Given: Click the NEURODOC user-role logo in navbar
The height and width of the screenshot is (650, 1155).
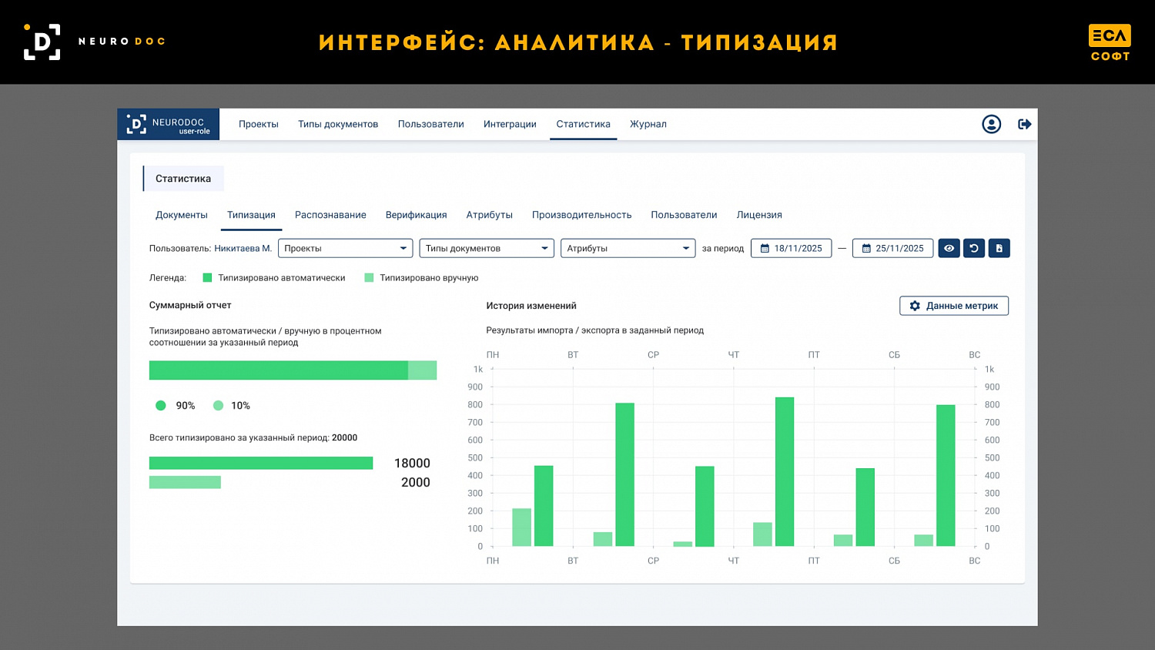Looking at the screenshot, I should [168, 124].
